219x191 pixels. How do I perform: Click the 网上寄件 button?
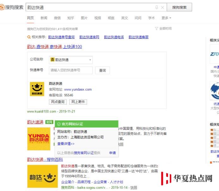(x=78, y=102)
